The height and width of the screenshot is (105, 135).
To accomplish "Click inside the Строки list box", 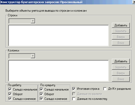I will pos(58,35).
